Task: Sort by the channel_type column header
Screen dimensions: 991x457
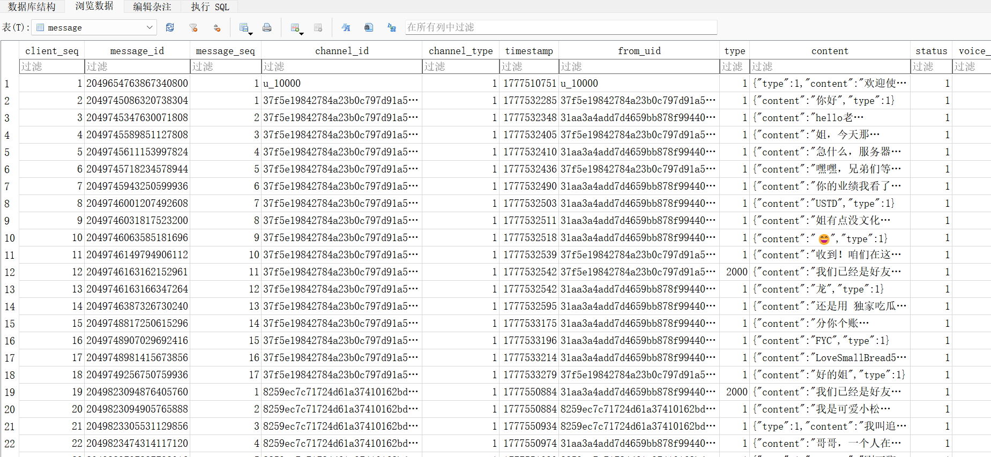Action: [x=461, y=51]
